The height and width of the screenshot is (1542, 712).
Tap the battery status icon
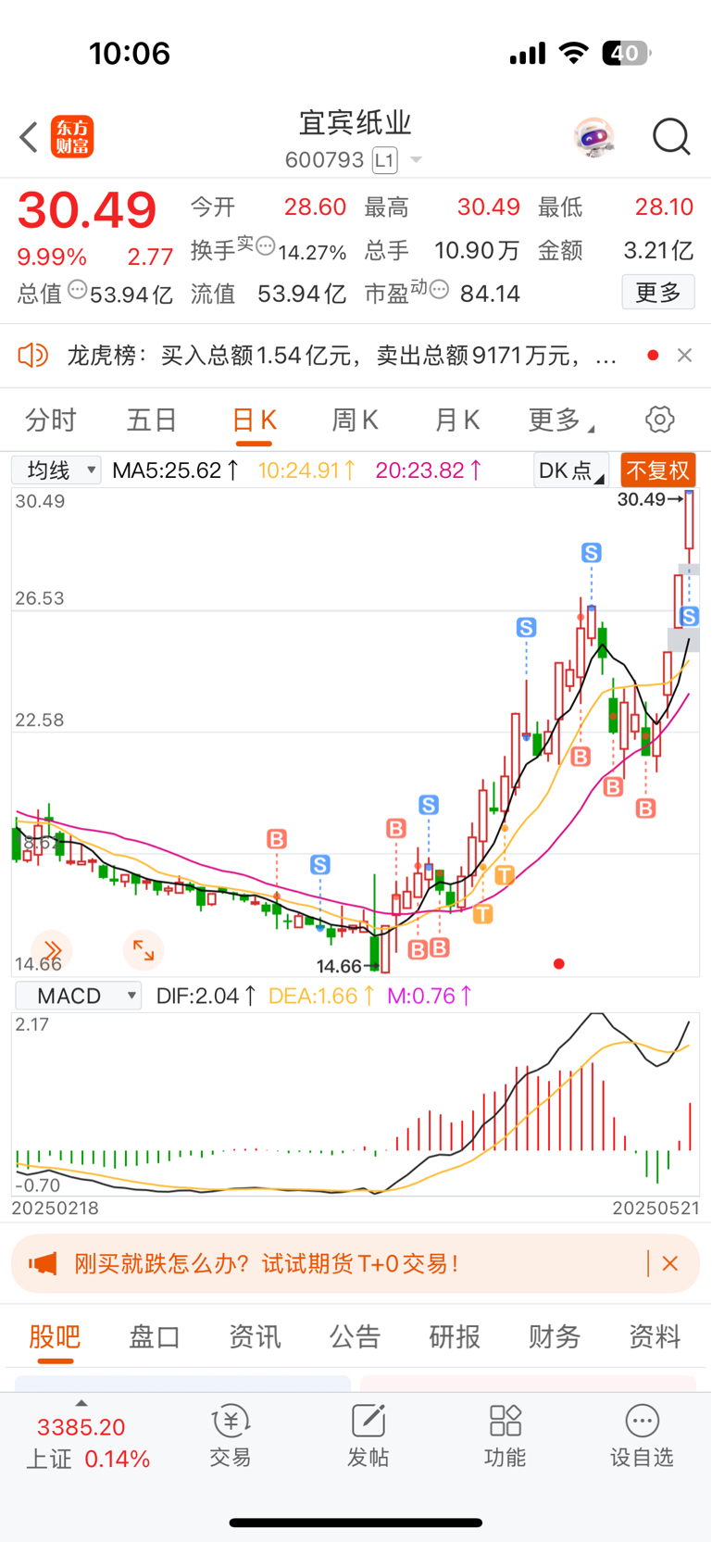tap(626, 54)
